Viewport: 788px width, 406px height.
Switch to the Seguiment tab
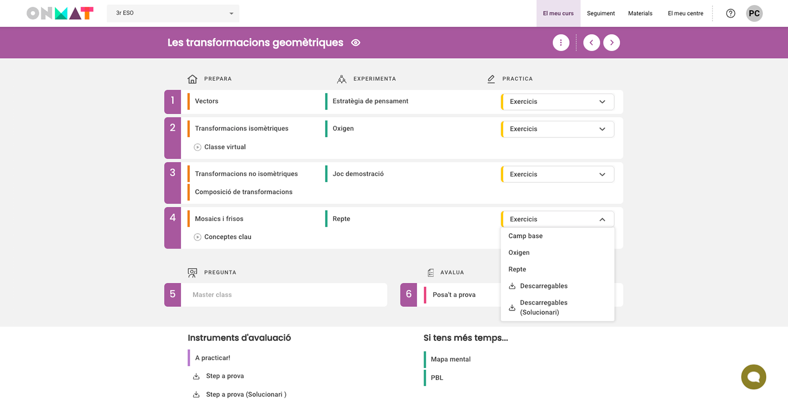point(600,13)
